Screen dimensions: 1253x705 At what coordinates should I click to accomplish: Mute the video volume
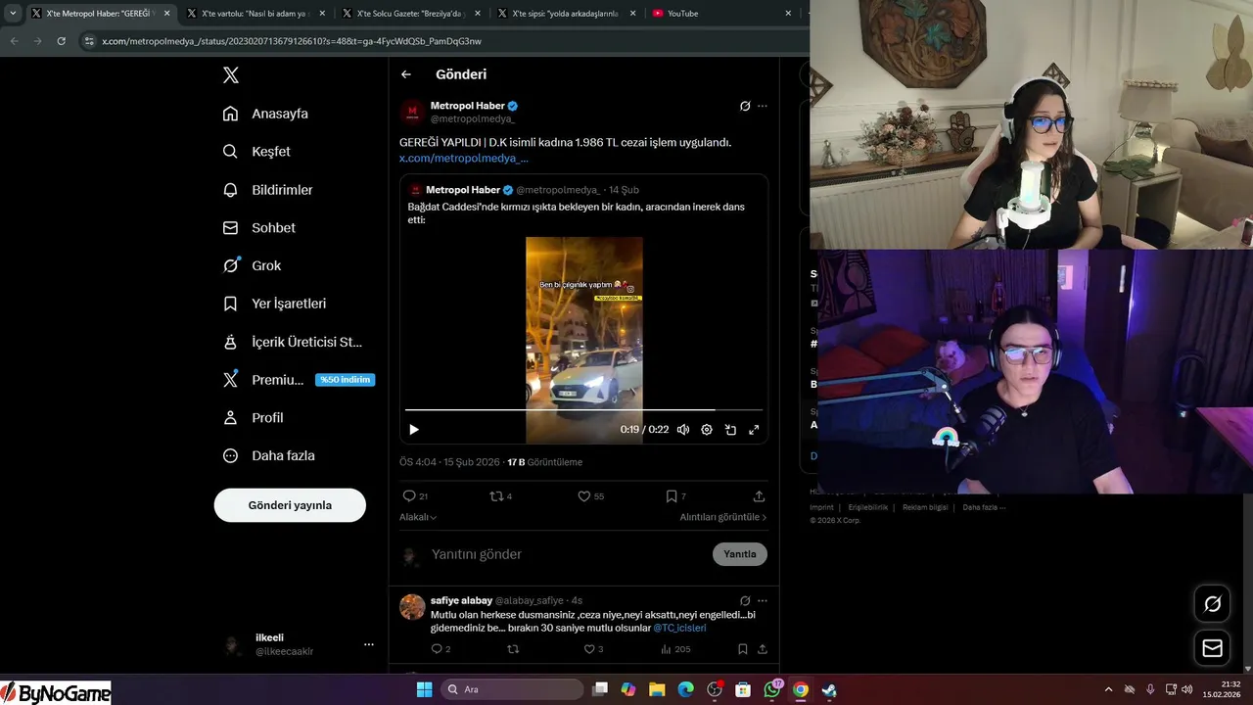[x=683, y=429]
